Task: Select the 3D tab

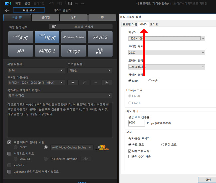Action: click(102, 17)
